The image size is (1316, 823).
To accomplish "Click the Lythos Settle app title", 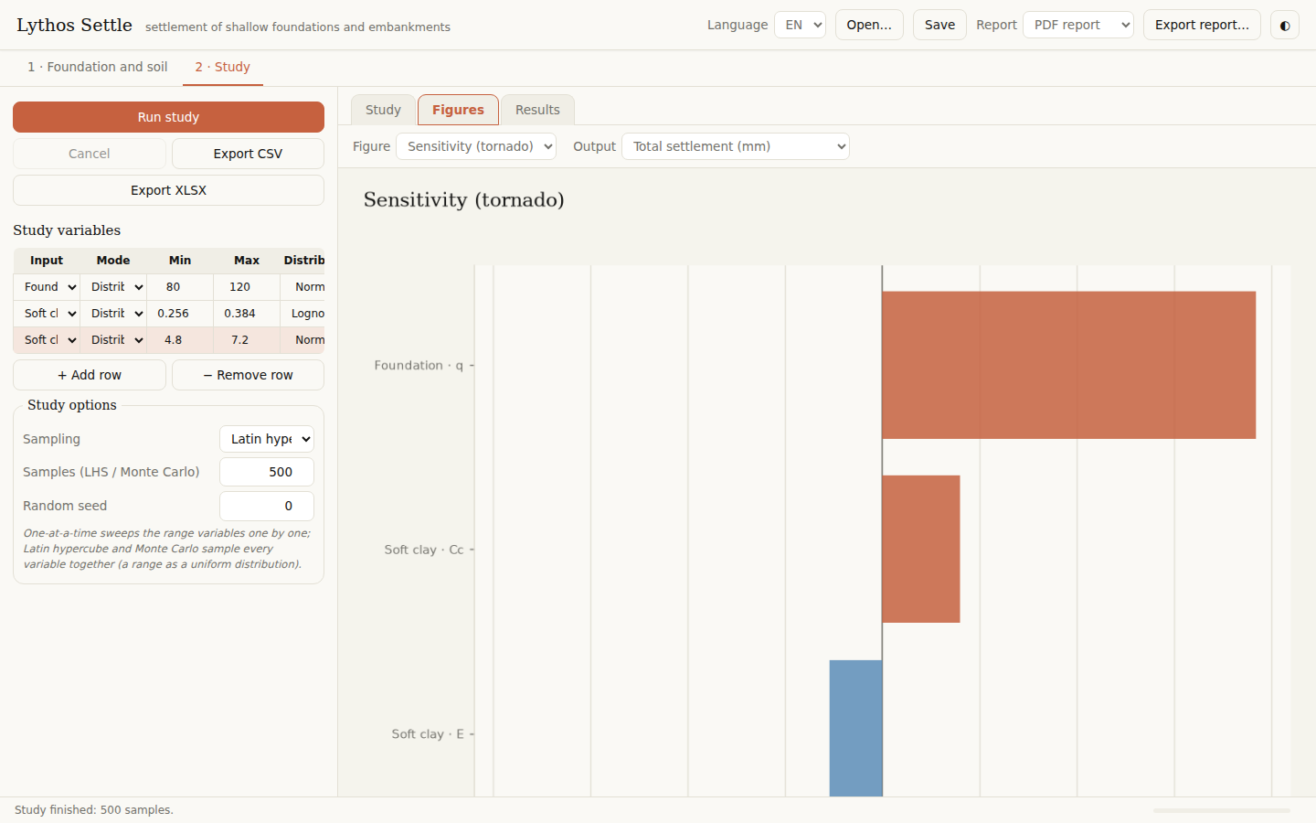I will point(74,26).
